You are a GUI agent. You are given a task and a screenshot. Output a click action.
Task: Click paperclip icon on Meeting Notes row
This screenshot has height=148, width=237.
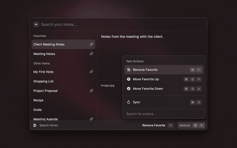point(91,54)
